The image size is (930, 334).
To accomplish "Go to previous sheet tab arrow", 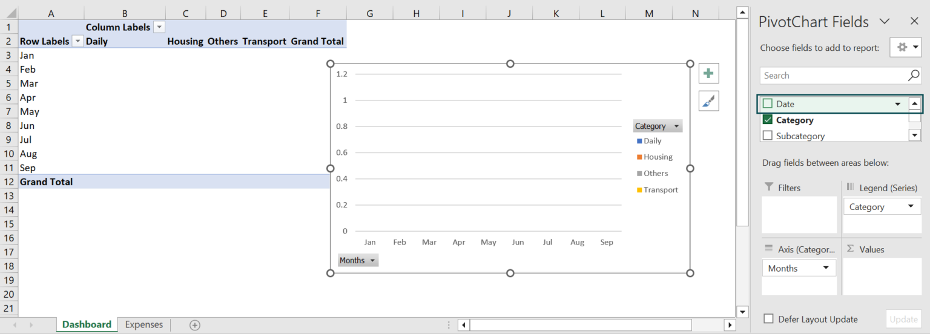I will pyautogui.click(x=15, y=325).
